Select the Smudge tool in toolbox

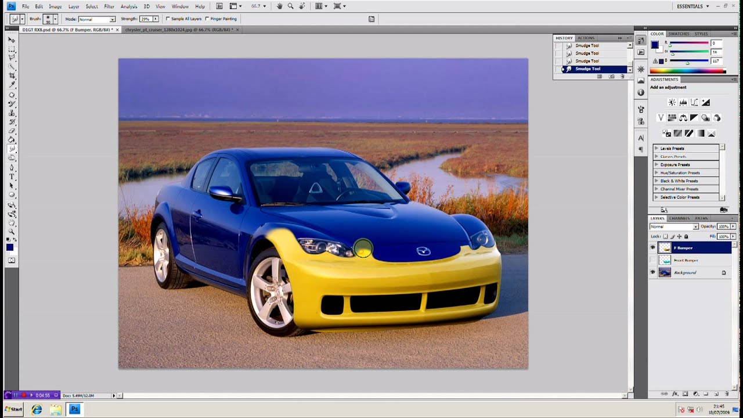coord(12,149)
